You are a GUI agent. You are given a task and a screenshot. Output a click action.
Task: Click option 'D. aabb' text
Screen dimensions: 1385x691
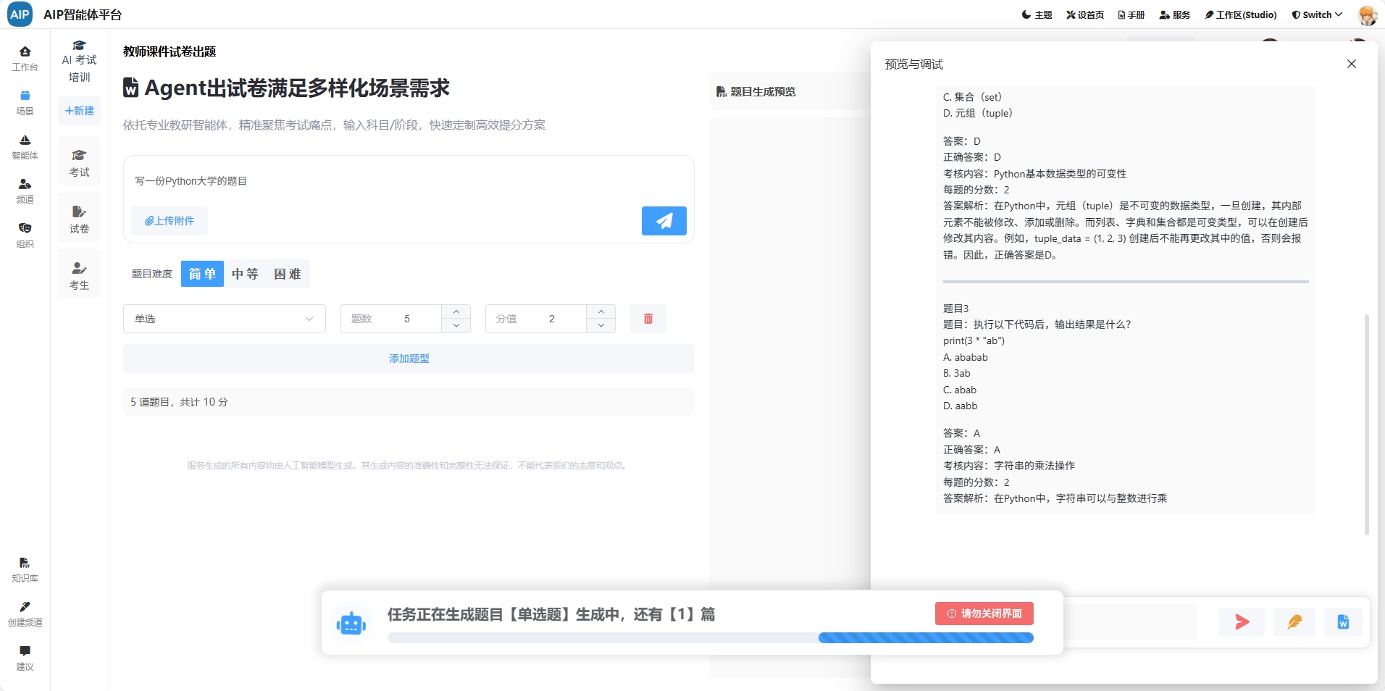[x=961, y=406]
